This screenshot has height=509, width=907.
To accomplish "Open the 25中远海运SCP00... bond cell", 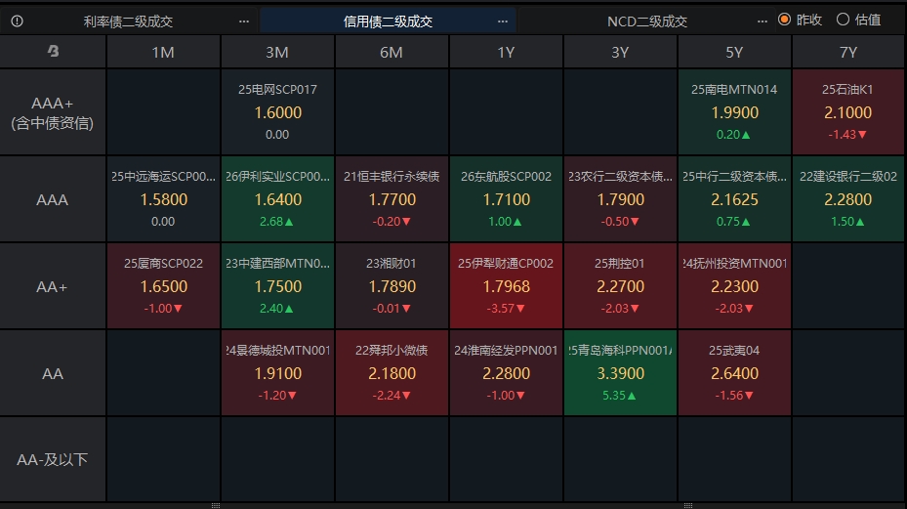I will 163,199.
